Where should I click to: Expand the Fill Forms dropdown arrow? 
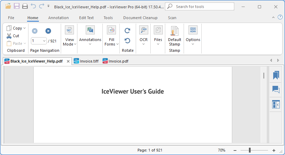[118, 44]
